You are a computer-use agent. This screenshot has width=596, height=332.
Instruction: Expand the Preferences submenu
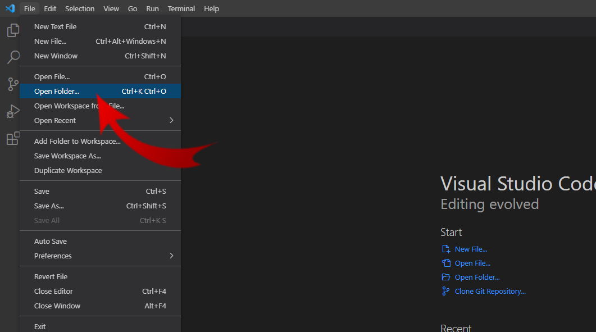click(52, 256)
